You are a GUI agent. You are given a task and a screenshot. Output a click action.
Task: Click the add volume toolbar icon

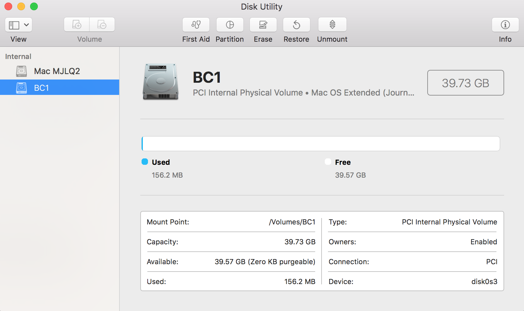click(x=77, y=25)
